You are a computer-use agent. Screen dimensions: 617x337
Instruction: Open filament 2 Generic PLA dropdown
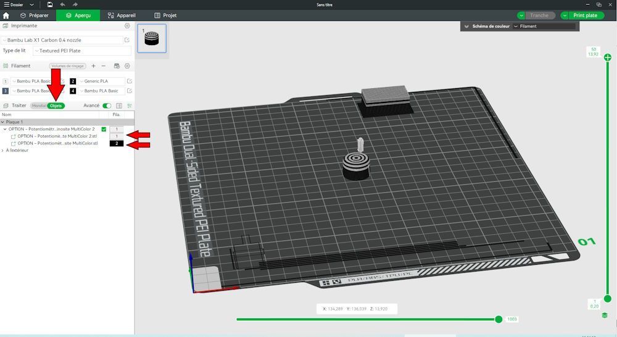[102, 81]
